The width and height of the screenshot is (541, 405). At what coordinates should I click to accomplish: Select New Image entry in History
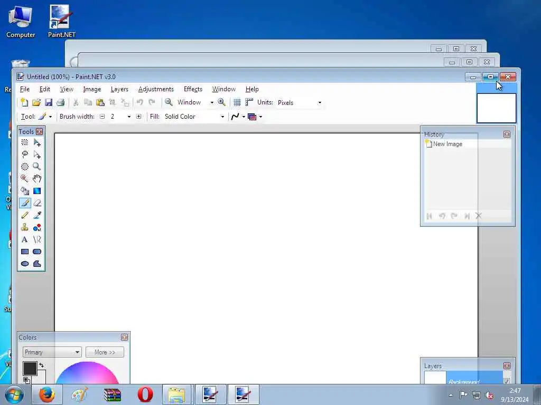(x=467, y=144)
